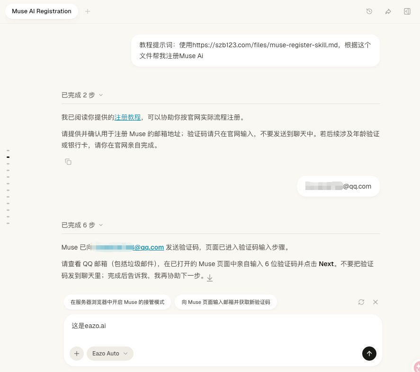Share this conversation via arrow icon
This screenshot has height=372, width=420.
pos(388,11)
